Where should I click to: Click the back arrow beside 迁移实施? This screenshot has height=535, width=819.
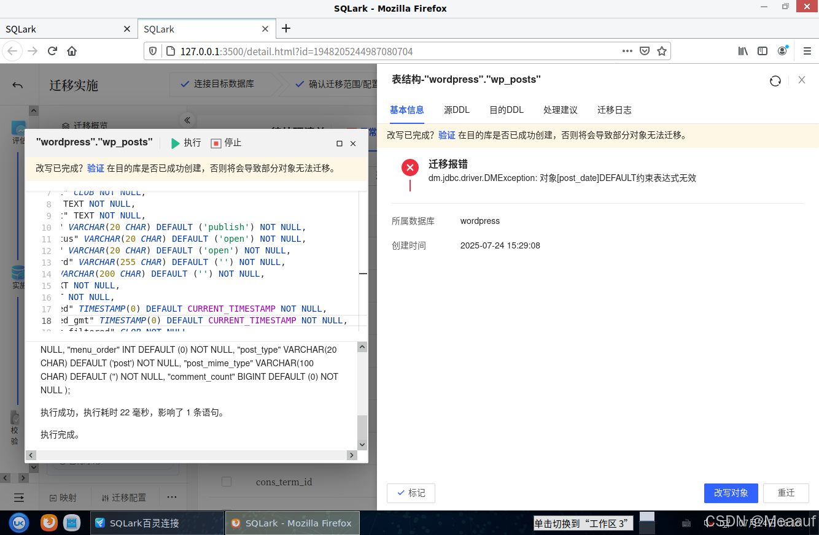click(17, 85)
